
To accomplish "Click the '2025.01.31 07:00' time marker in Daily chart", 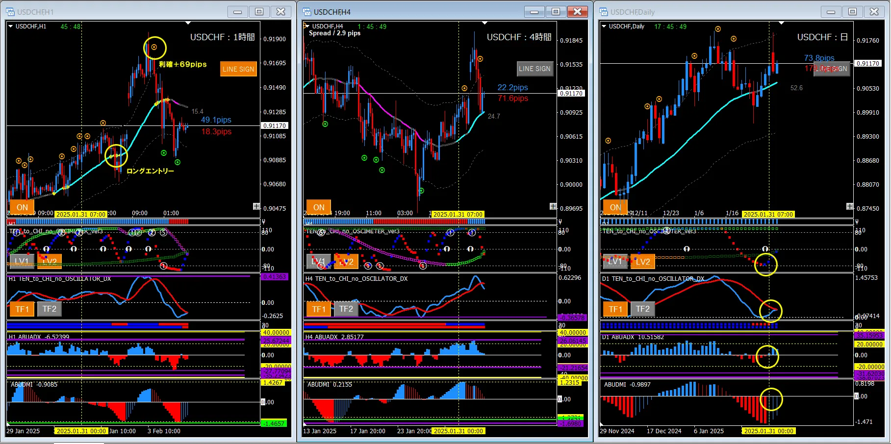I will pyautogui.click(x=768, y=214).
